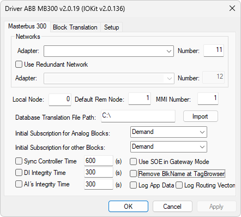Close the driver dialog with X
Viewport: 241px width, 217px height.
click(232, 8)
